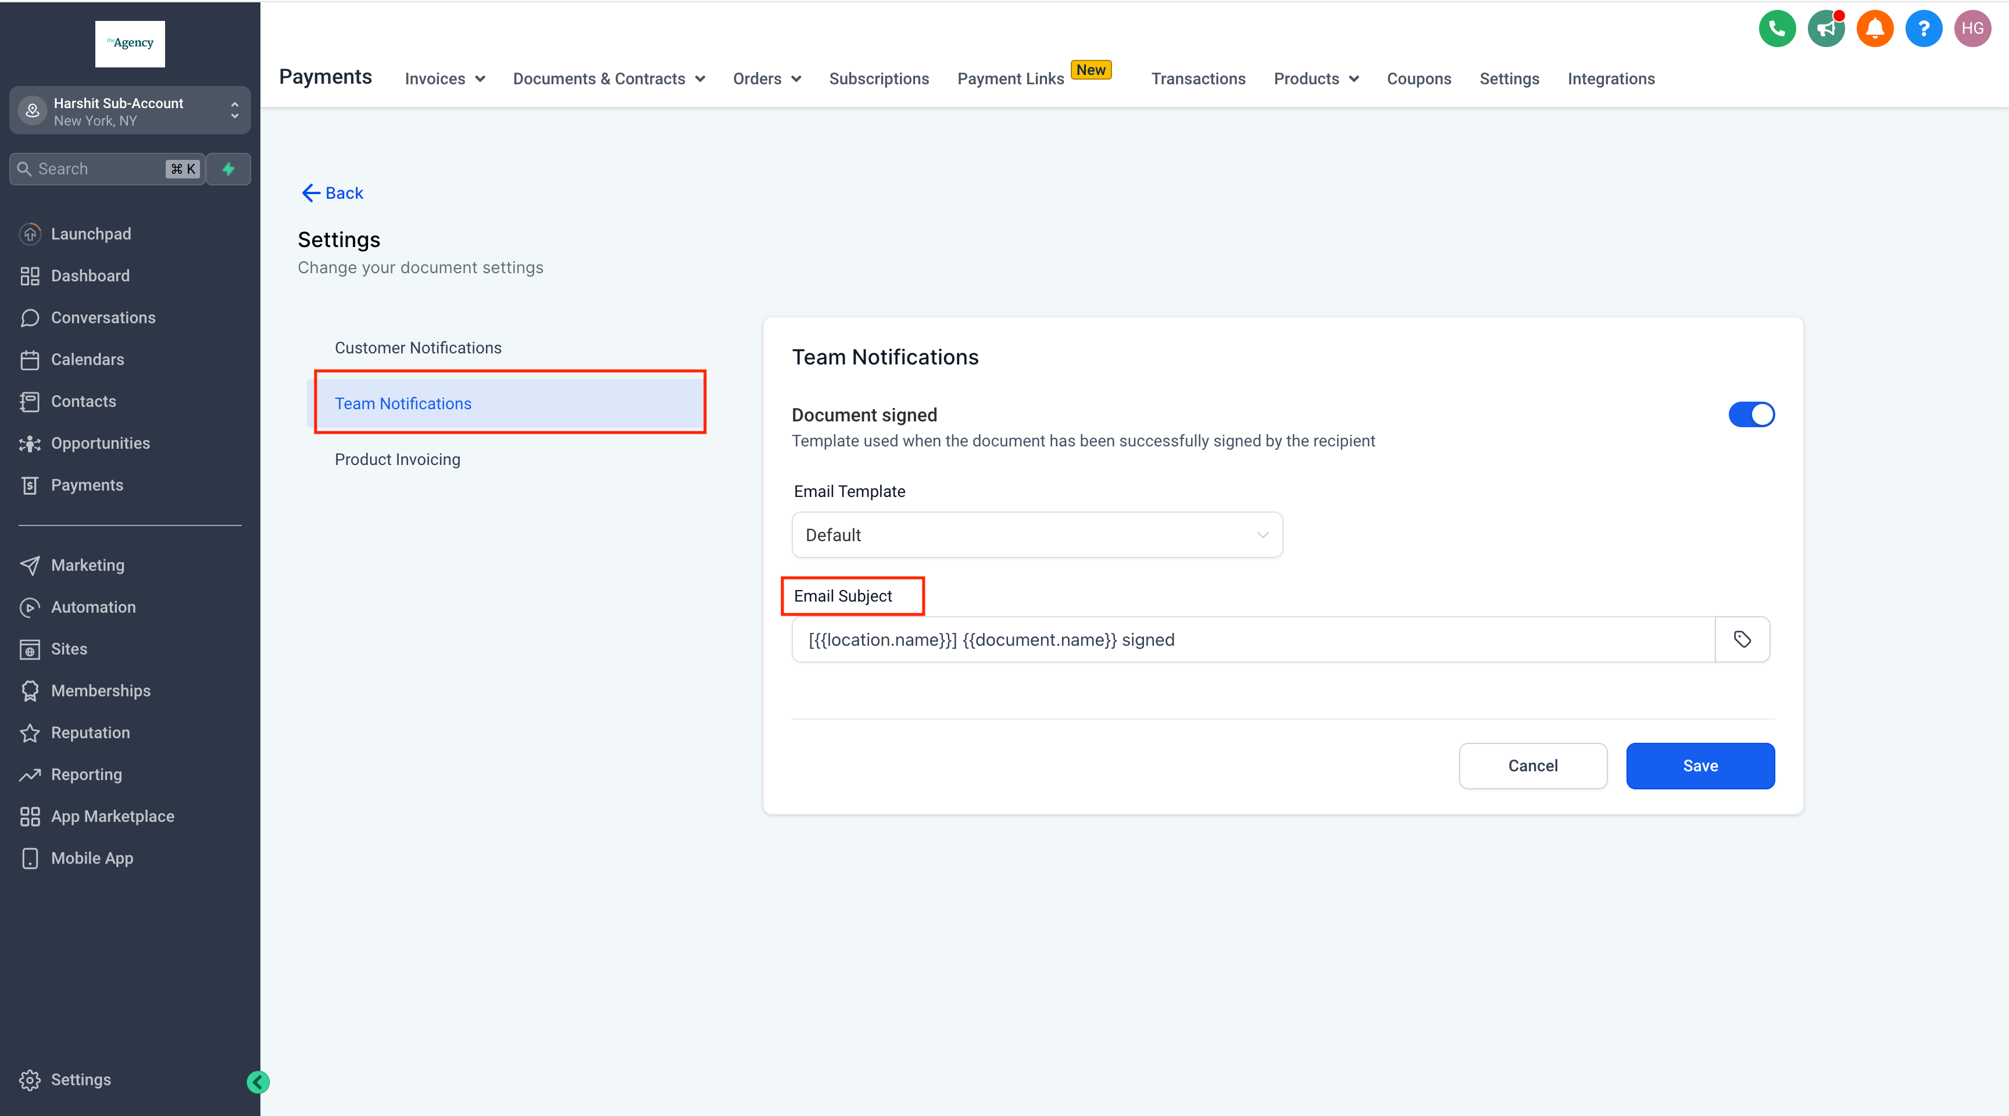Expand the Email Template Default dropdown
2009x1116 pixels.
tap(1036, 535)
